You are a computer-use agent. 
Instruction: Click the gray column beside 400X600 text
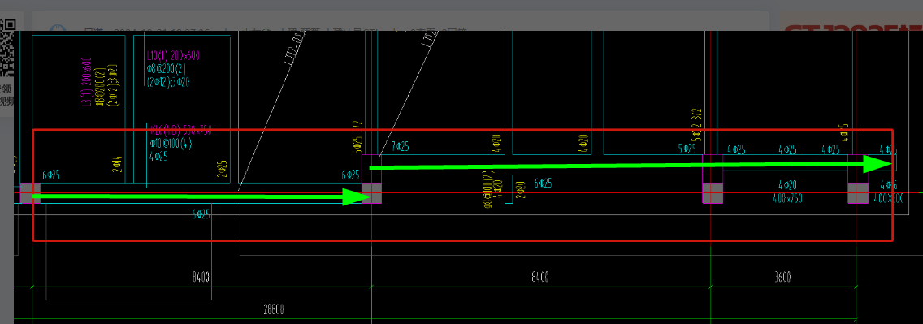(858, 193)
